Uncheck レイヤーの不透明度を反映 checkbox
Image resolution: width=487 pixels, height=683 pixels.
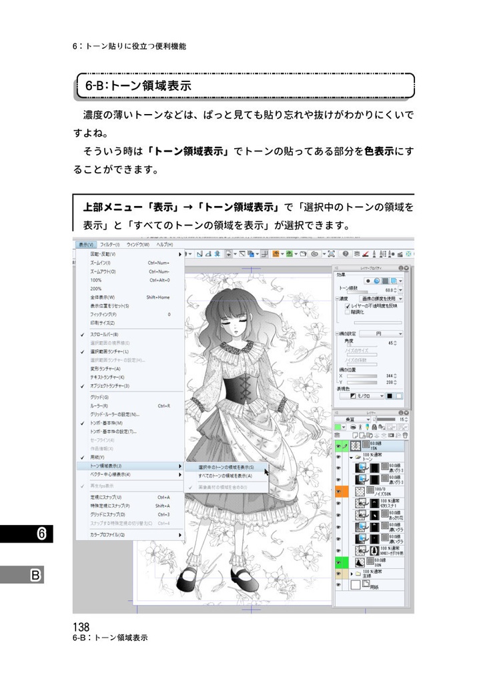tap(348, 306)
